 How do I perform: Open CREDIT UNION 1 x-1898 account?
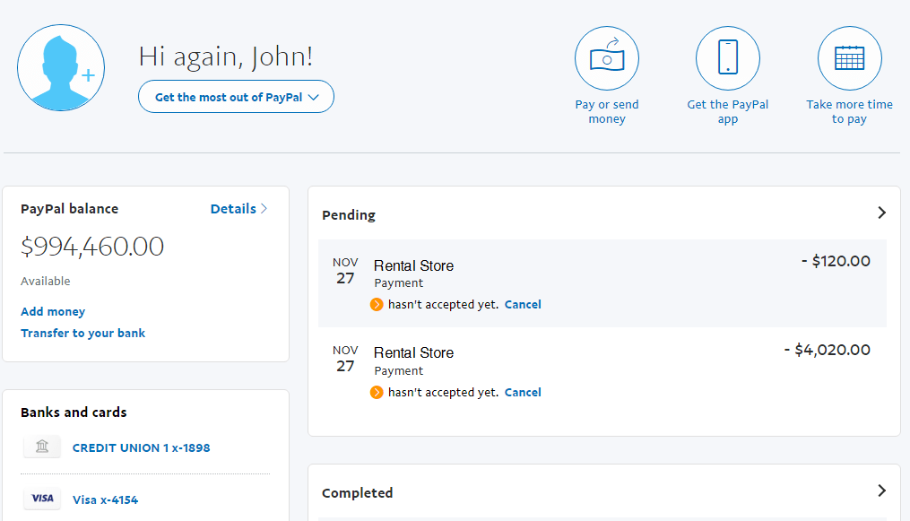[x=141, y=447]
